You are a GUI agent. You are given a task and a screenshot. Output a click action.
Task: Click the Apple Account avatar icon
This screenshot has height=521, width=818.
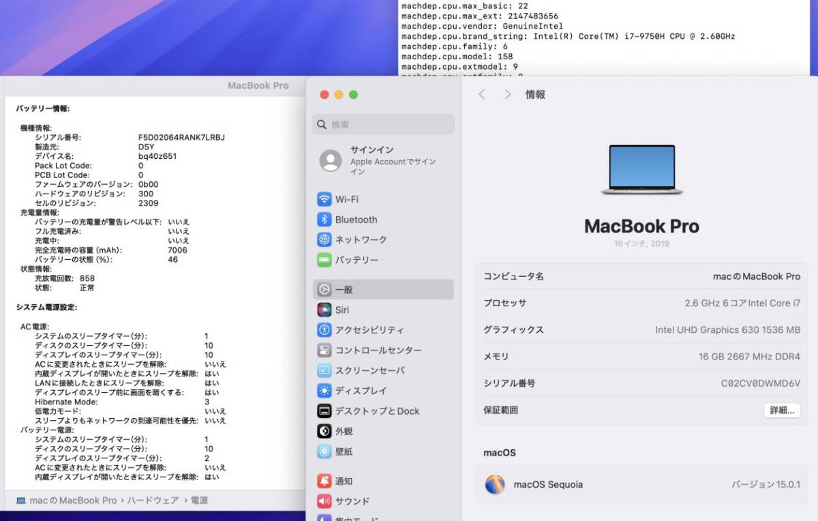click(331, 161)
